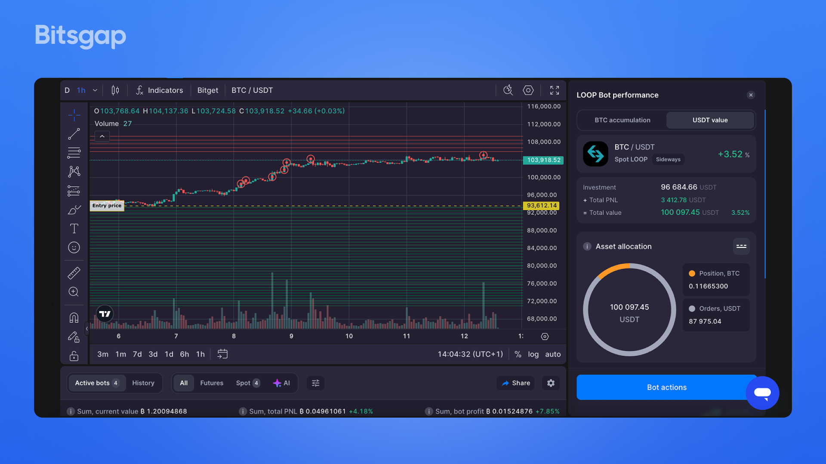The image size is (826, 464).
Task: Click the alert clock icon in chart toolbar
Action: [x=508, y=90]
